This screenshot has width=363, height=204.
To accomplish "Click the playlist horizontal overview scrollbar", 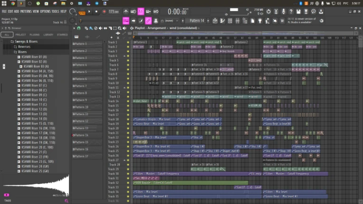I will click(x=246, y=33).
